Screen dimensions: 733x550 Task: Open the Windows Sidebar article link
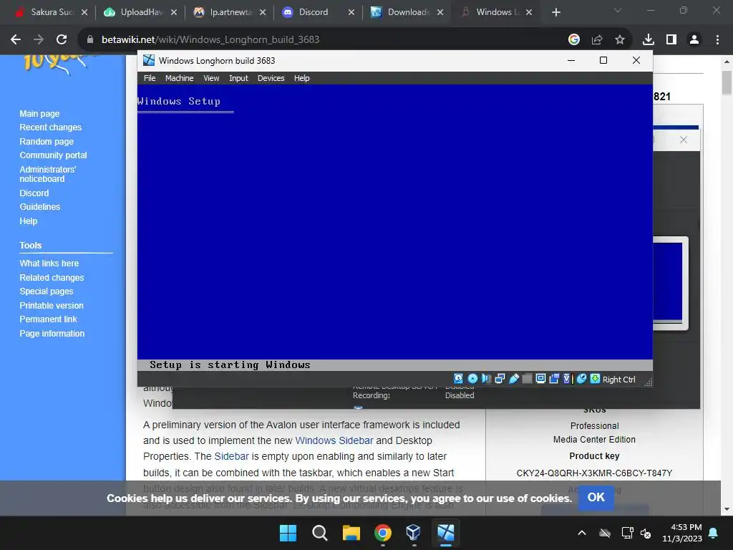pyautogui.click(x=334, y=440)
